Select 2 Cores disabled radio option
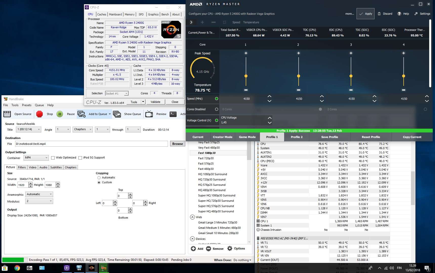The height and width of the screenshot is (273, 435). [425, 109]
